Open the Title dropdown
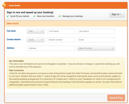The image size is (129, 104). [36, 31]
